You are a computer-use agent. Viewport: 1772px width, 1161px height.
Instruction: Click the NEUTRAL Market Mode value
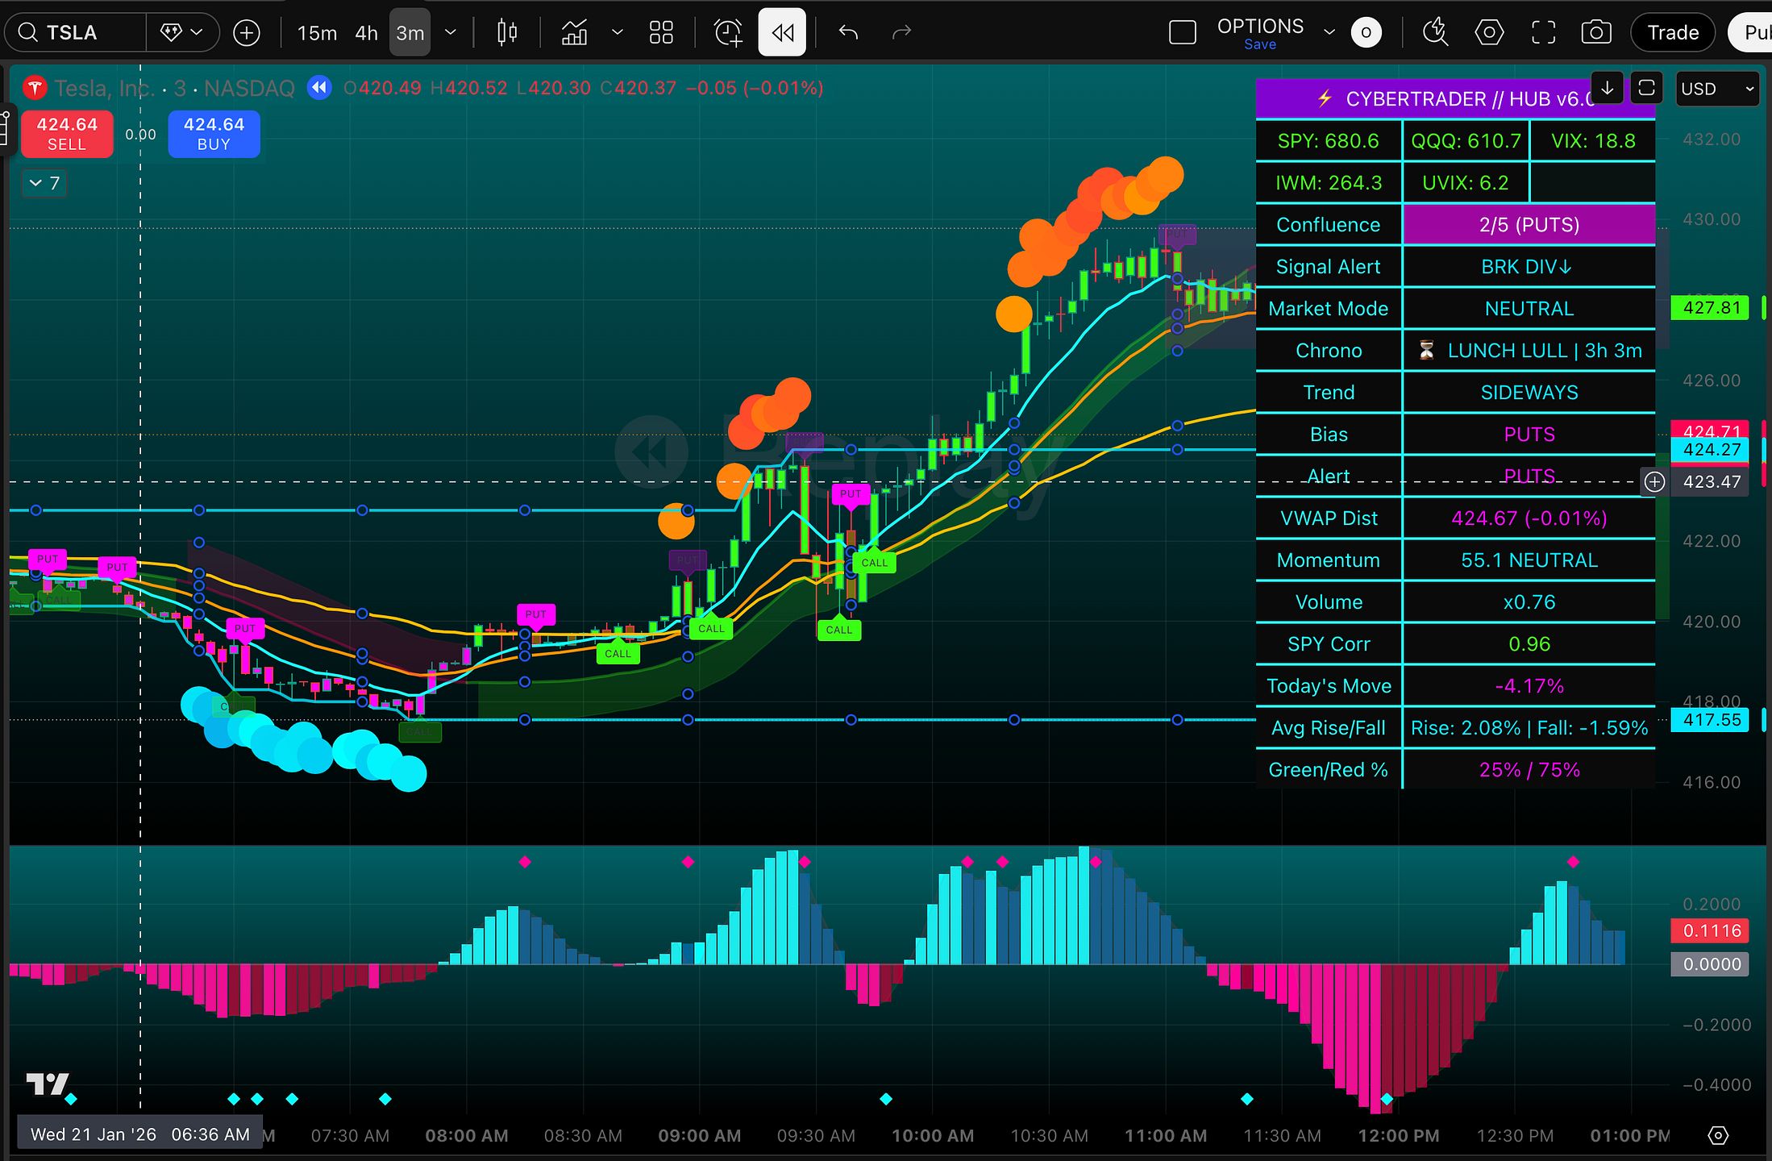[1529, 309]
